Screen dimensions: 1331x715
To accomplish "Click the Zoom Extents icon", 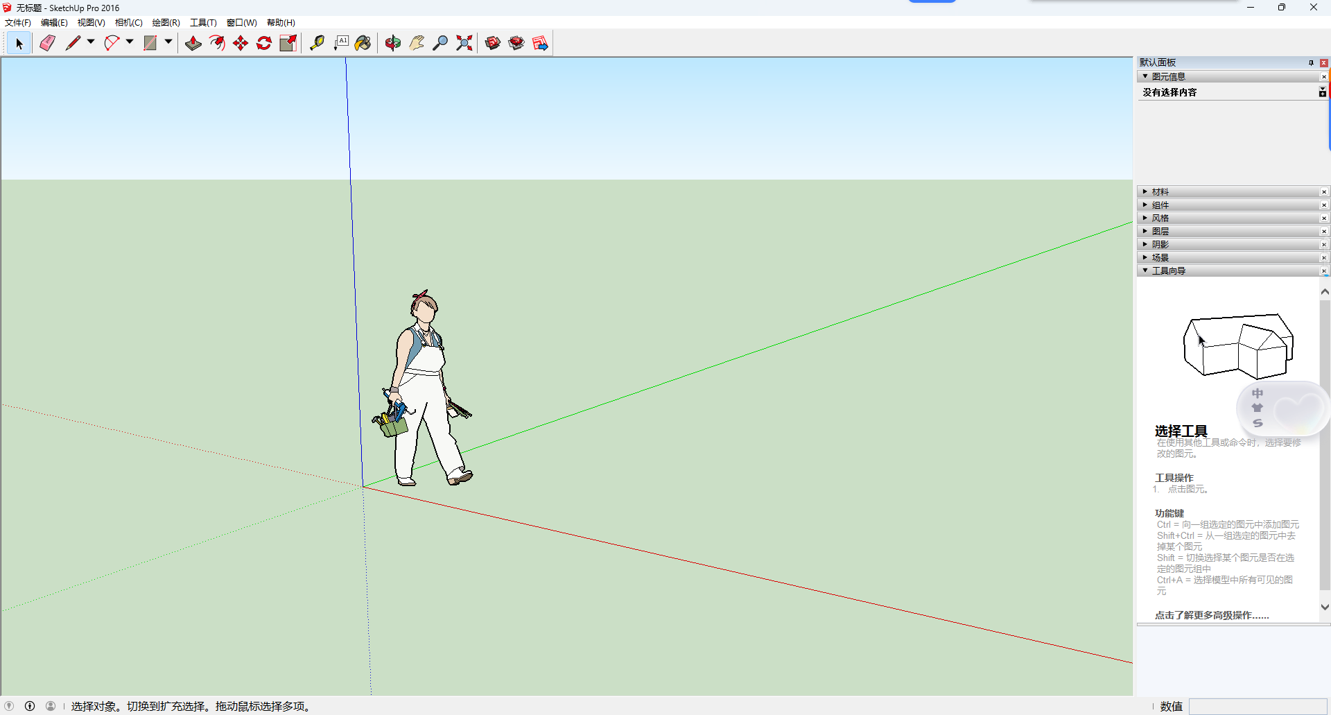I will pyautogui.click(x=464, y=42).
